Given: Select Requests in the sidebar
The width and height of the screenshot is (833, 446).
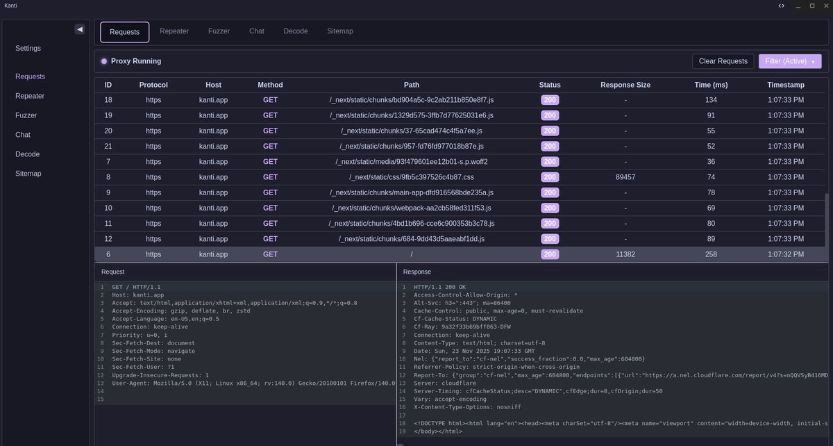Looking at the screenshot, I should coord(31,76).
